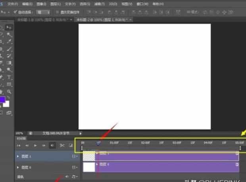
Task: Toggle the timeline audio mute speaker
Action: (52, 146)
